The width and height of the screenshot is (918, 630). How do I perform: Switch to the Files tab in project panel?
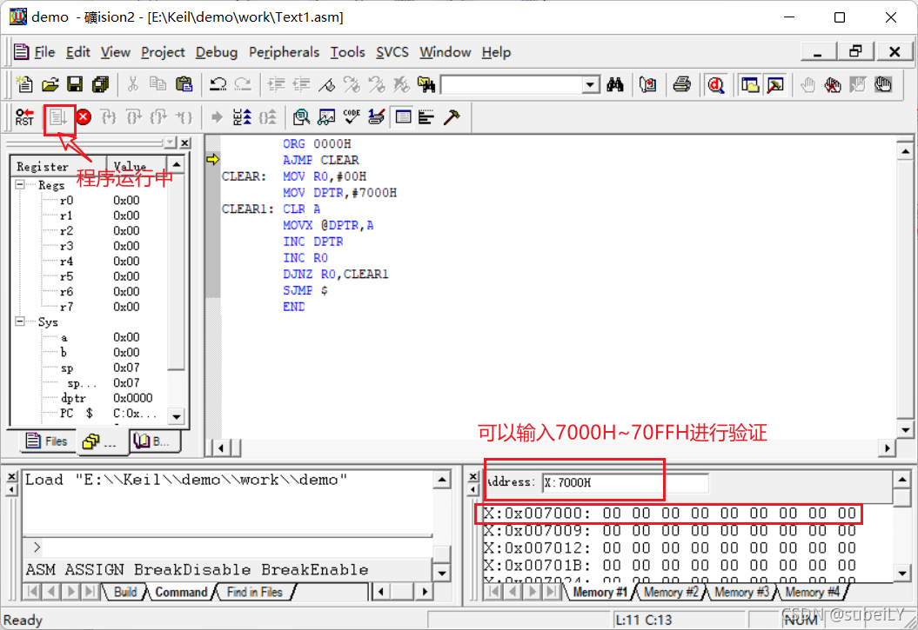click(x=47, y=441)
